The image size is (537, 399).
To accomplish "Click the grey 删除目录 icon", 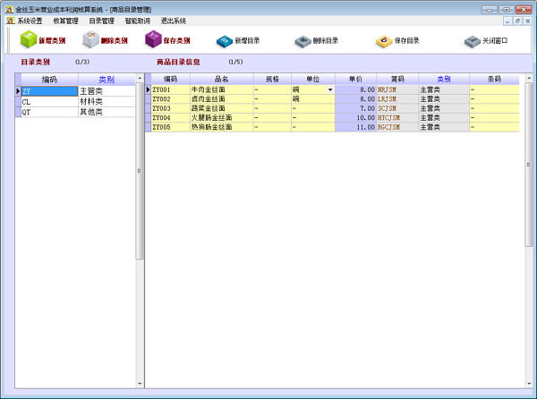I will 303,41.
